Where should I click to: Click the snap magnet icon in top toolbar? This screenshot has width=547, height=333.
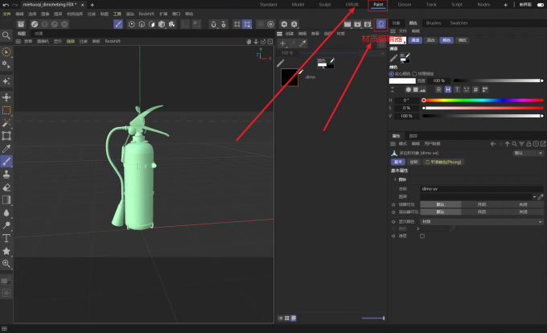click(x=213, y=24)
